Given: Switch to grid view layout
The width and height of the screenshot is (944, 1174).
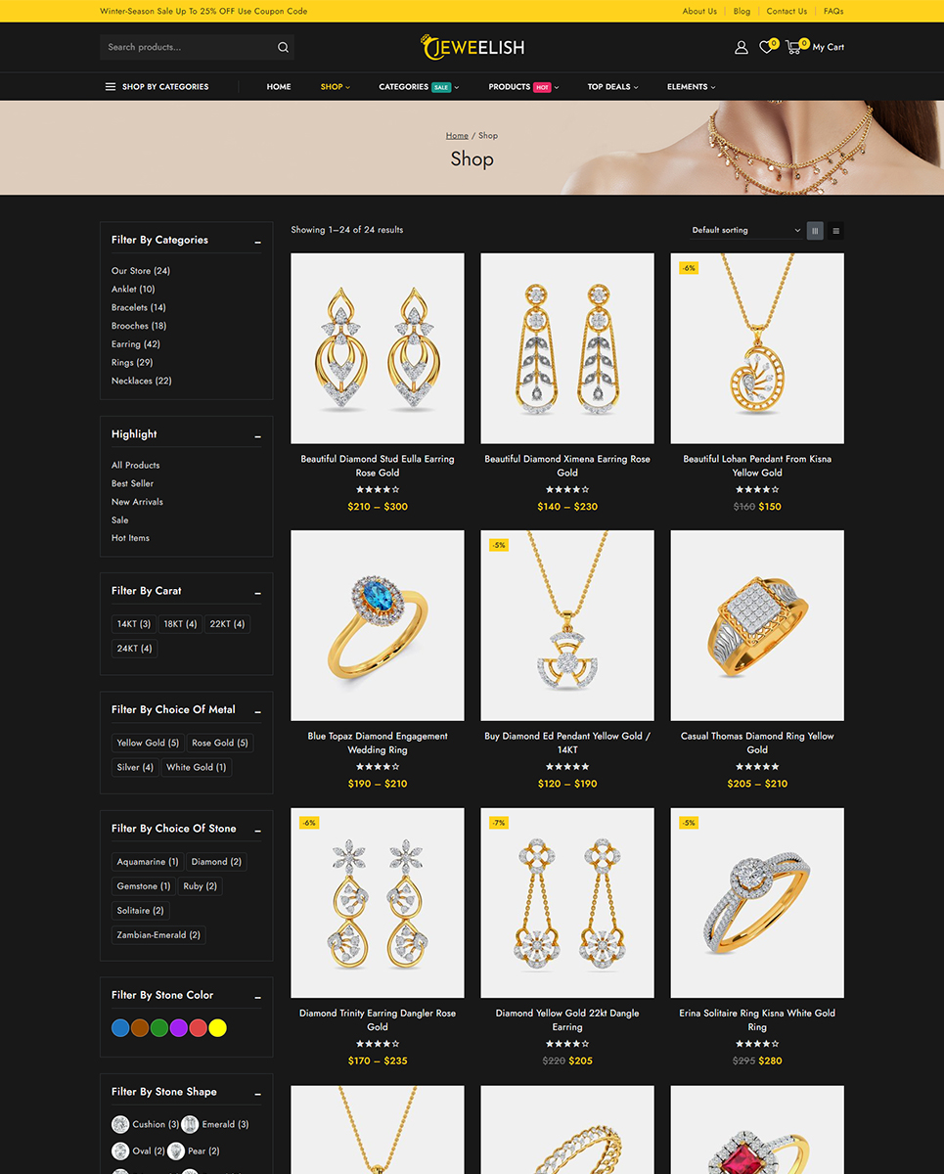Looking at the screenshot, I should coord(815,231).
